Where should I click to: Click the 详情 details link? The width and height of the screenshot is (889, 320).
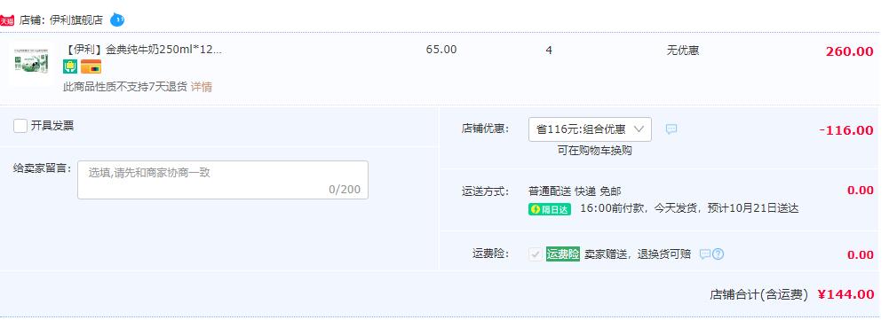tap(202, 87)
